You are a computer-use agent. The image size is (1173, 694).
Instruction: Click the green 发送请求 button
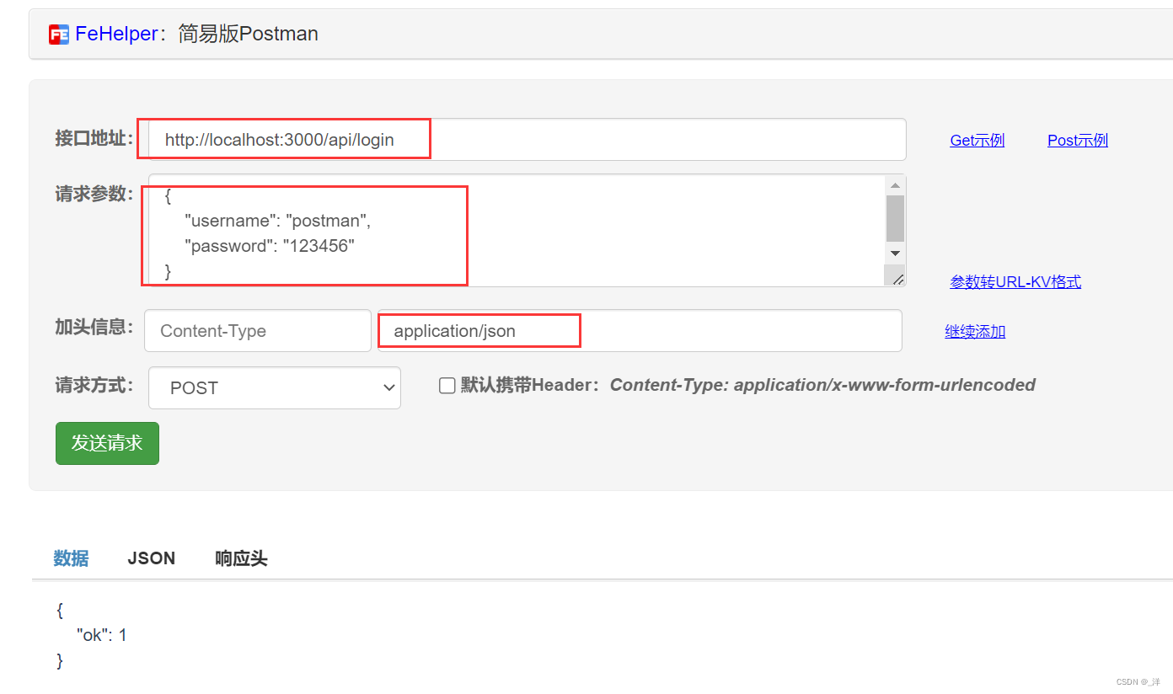(x=107, y=443)
